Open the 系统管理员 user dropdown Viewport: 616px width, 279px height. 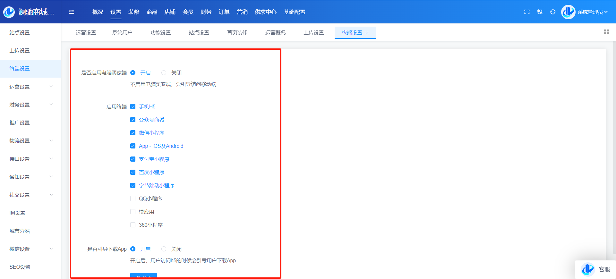[x=592, y=12]
